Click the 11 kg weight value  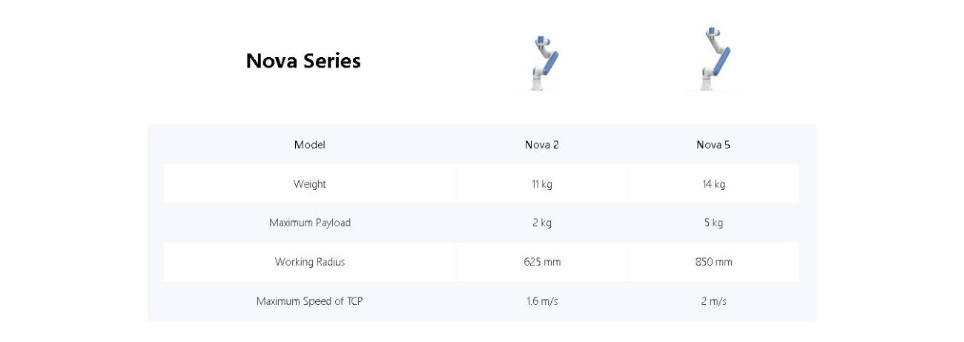[542, 184]
